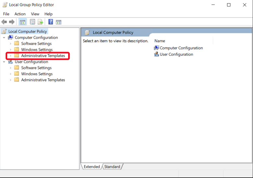Select Software Settings text under Computer Configuration
253x178 pixels.
tap(36, 44)
